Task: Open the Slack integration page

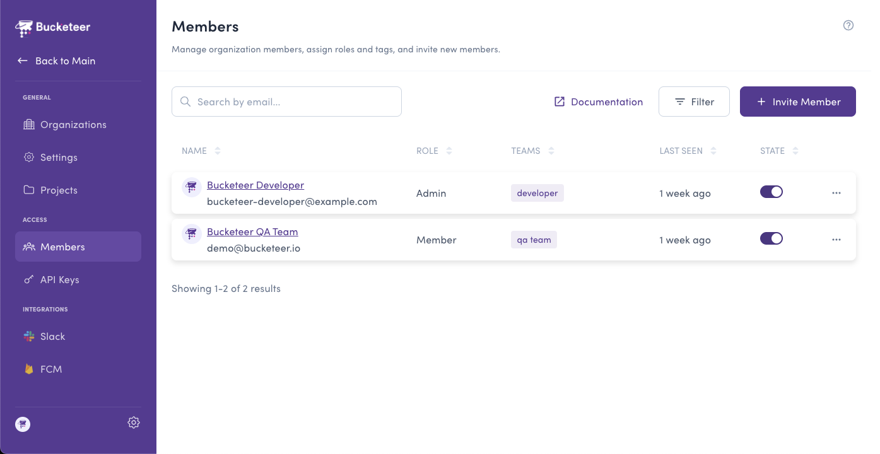Action: click(52, 337)
